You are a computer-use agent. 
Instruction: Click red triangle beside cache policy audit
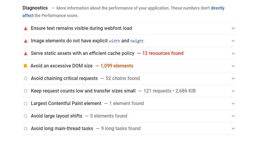[x=26, y=53]
